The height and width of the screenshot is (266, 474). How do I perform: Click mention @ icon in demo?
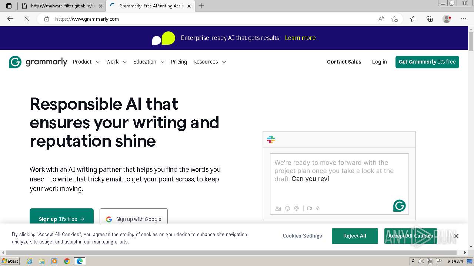click(x=296, y=208)
